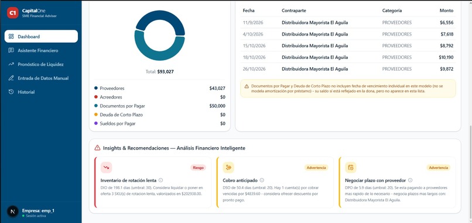The height and width of the screenshot is (223, 472).
Task: Select the Documentos por Pagar teal legend dot
Action: pyautogui.click(x=96, y=106)
